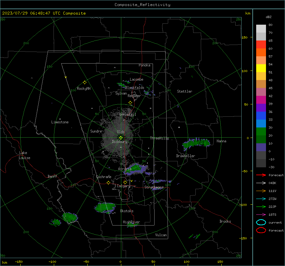Image resolution: width=285 pixels, height=266 pixels.
Task: Click the red forecast ellipse icon
Action: tap(261, 230)
